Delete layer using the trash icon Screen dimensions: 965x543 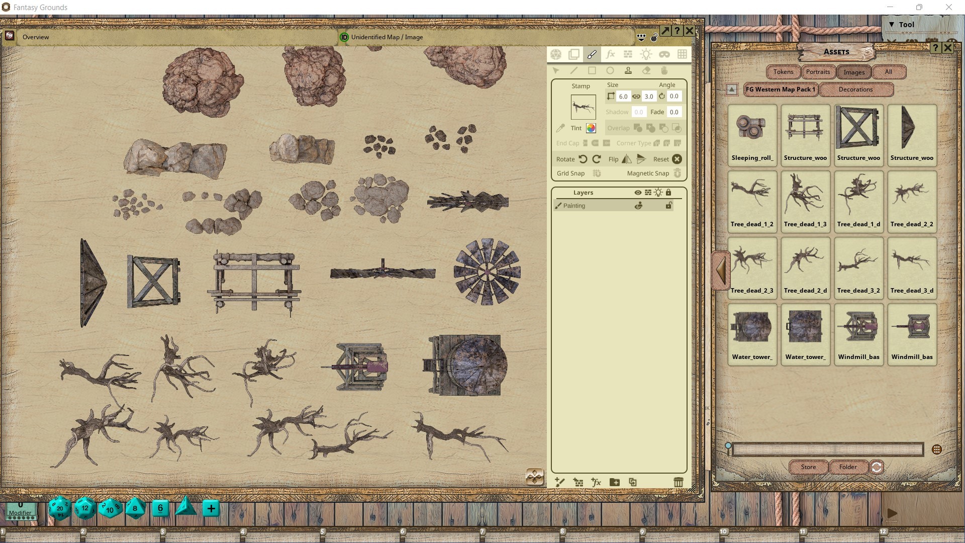pyautogui.click(x=679, y=482)
